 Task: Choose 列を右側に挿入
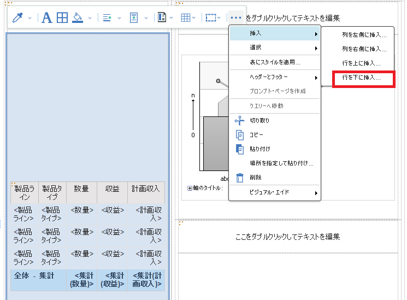358,49
